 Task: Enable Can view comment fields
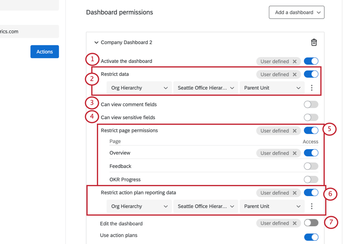tap(311, 104)
